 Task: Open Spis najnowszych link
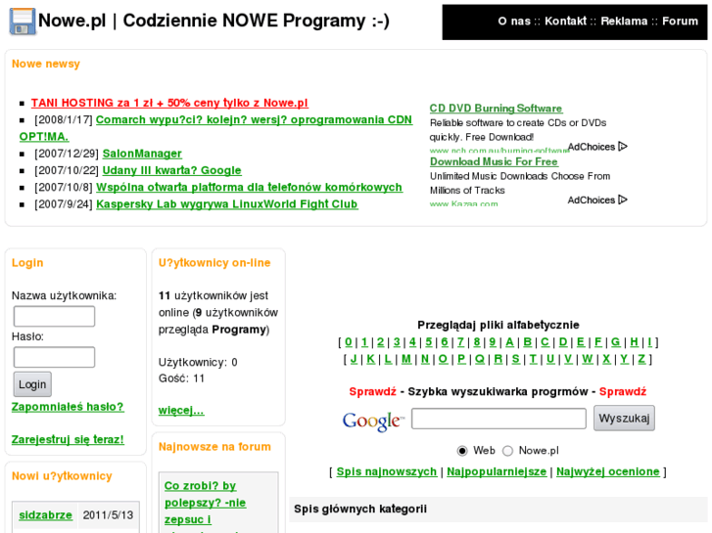(x=387, y=471)
